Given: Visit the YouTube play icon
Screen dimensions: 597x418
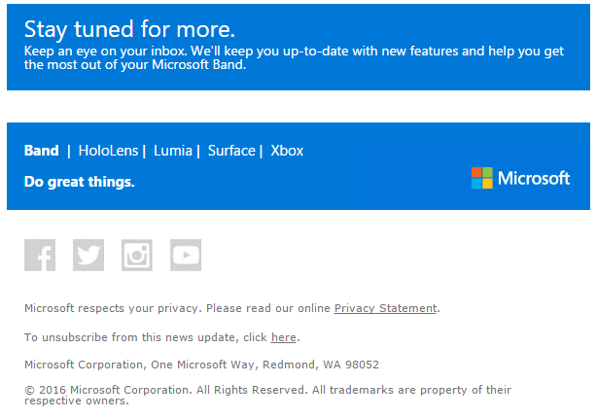Looking at the screenshot, I should 186,255.
